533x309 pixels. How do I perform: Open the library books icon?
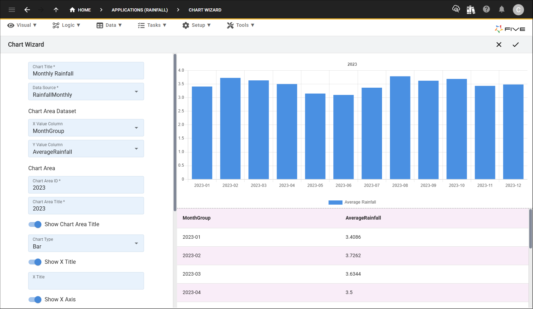471,10
